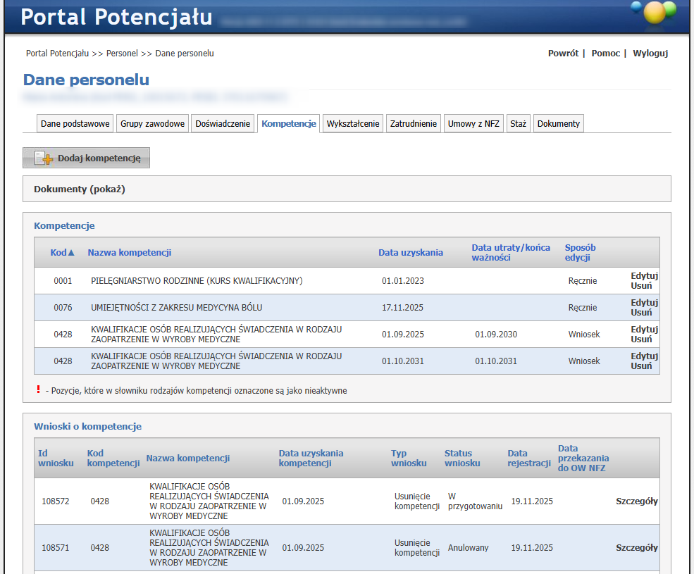
Task: Open Szczegóły for request 108572
Action: (636, 501)
